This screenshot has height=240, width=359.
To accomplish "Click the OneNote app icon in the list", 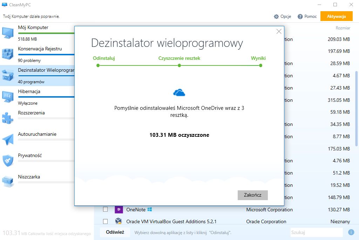I will coord(118,209).
